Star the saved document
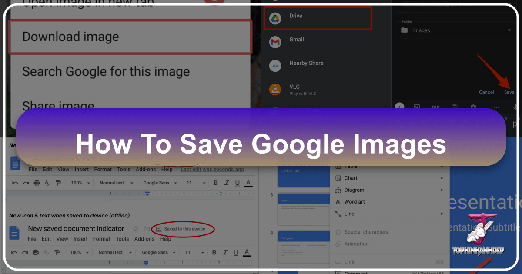This screenshot has height=274, width=522. [x=135, y=228]
